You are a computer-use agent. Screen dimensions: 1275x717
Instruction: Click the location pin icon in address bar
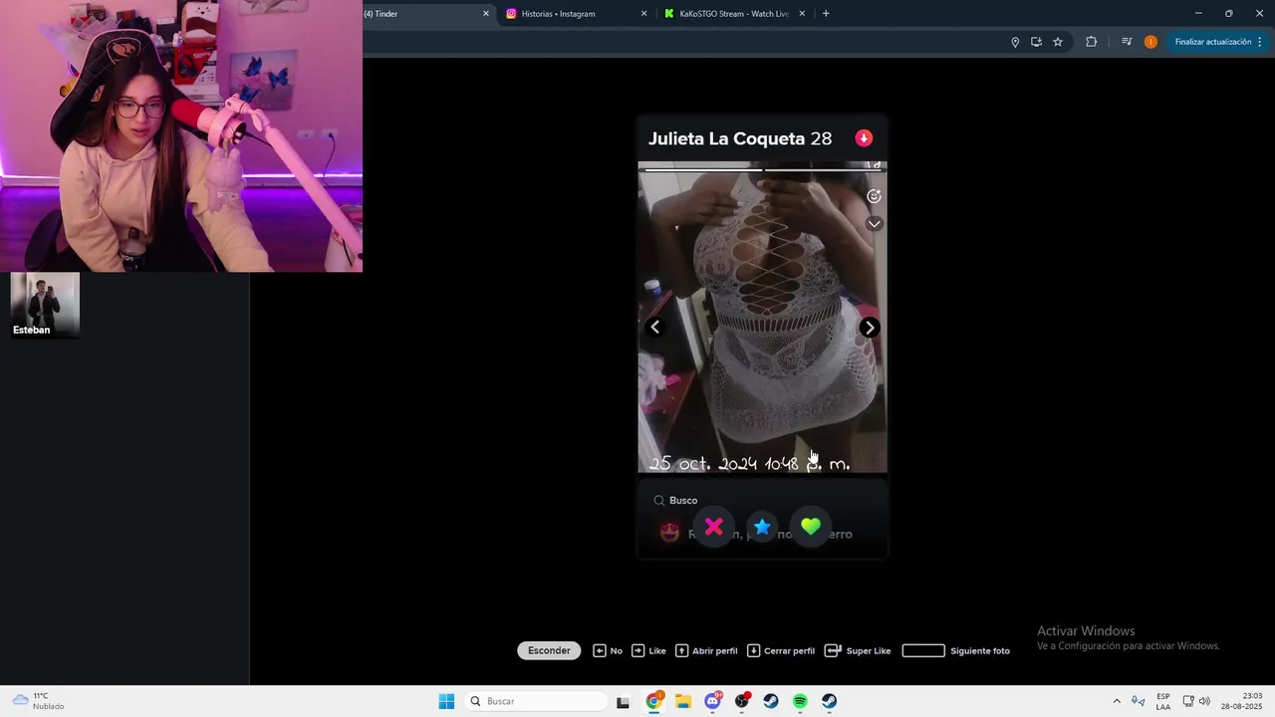pyautogui.click(x=1015, y=42)
